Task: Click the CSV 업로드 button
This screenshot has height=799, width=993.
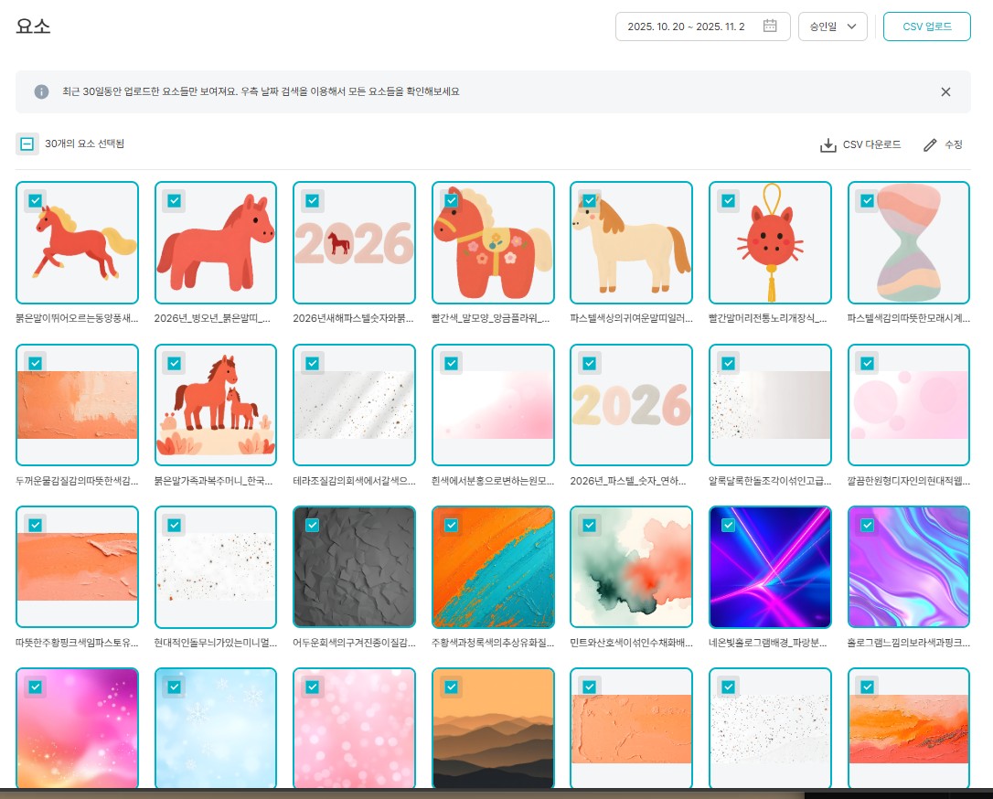Action: pyautogui.click(x=926, y=27)
